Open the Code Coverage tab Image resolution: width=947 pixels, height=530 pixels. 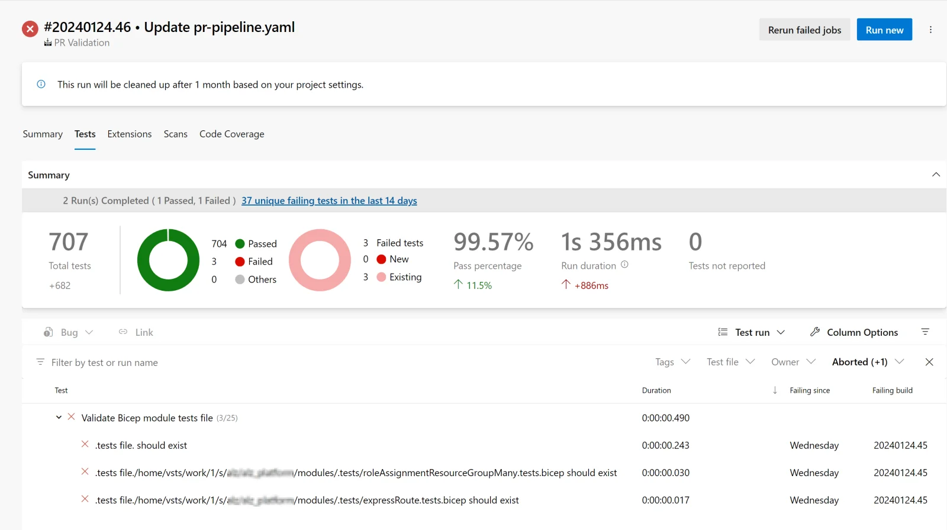[232, 134]
